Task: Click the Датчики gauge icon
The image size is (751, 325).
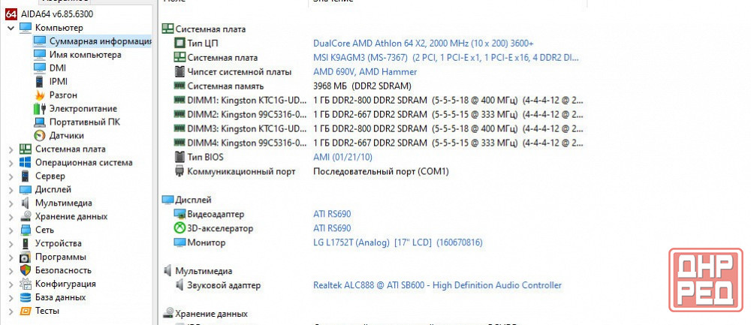Action: coord(41,135)
